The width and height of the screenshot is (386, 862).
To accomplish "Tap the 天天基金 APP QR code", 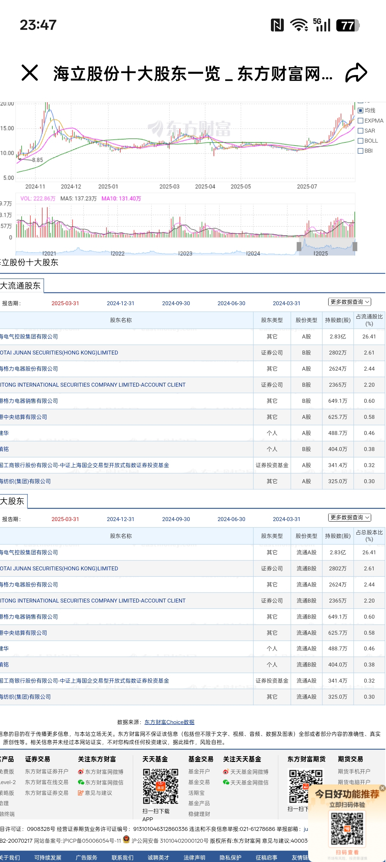I will pyautogui.click(x=160, y=786).
